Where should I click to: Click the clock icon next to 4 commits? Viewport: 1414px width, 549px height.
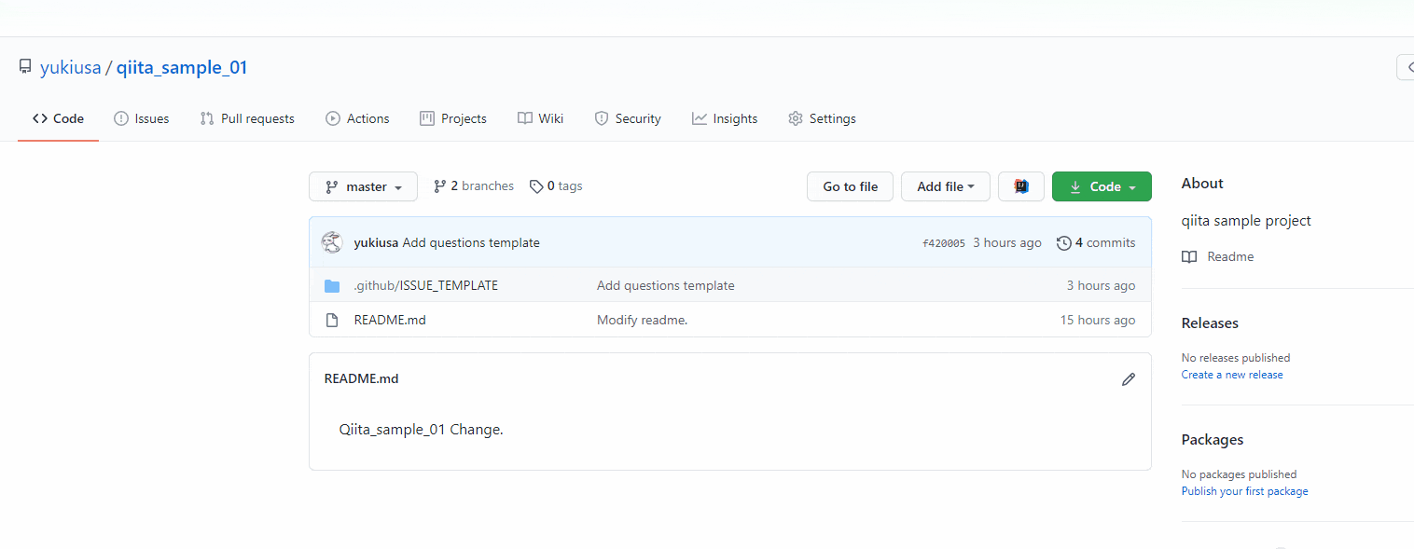coord(1064,242)
